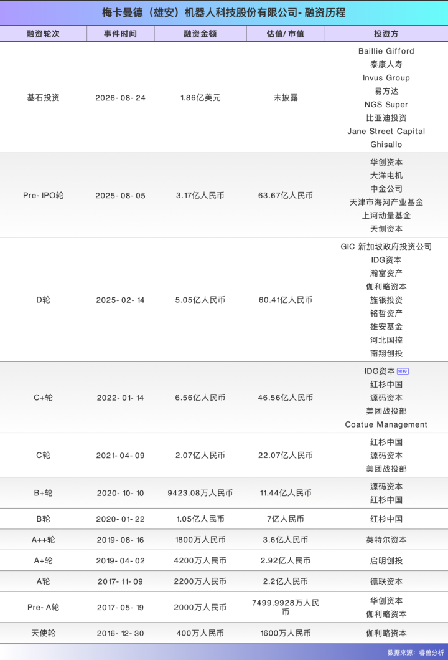Click amount 1.86亿美元

pos(200,98)
